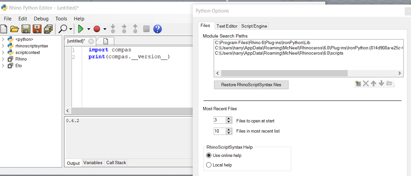The image size is (411, 176).
Task: Select the Output tab
Action: (73, 163)
